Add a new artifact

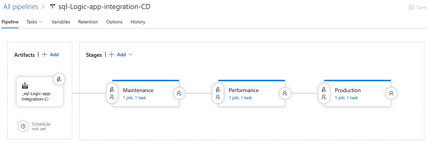tap(50, 54)
